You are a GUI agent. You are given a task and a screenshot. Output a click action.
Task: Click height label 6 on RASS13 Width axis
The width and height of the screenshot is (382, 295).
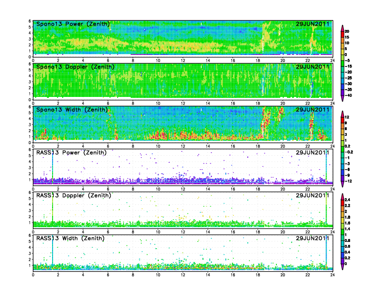point(30,236)
